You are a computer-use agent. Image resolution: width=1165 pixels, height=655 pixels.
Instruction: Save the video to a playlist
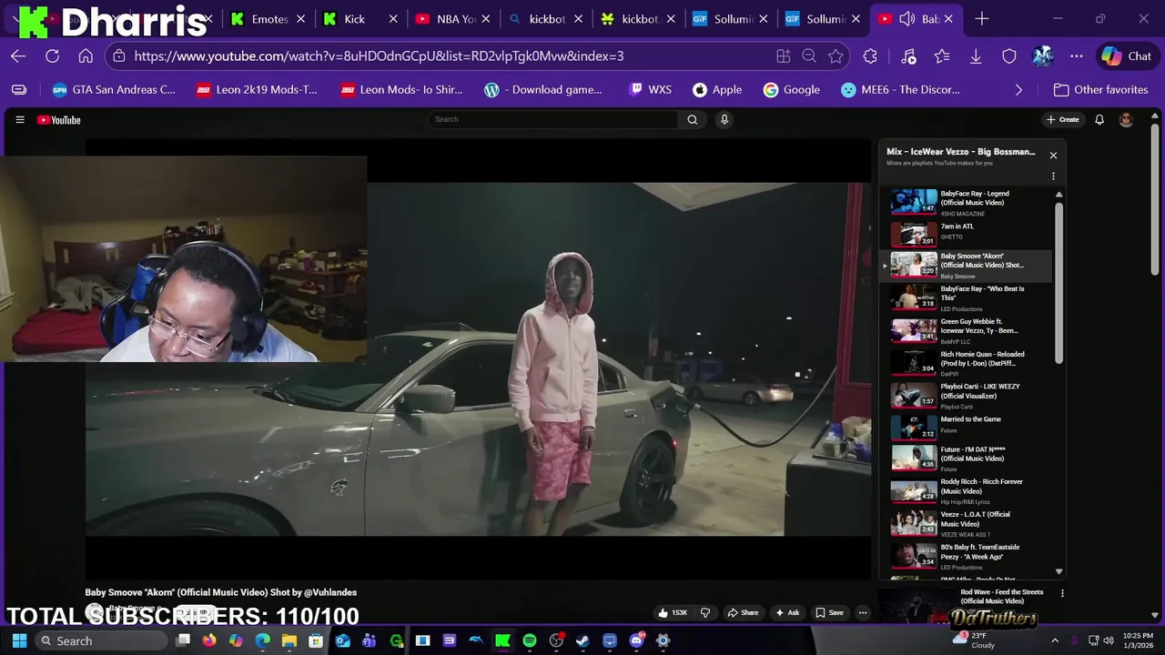[829, 613]
